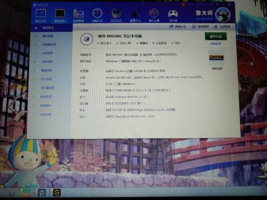Select 硬件健康 in the sidebar

pyautogui.click(x=48, y=36)
